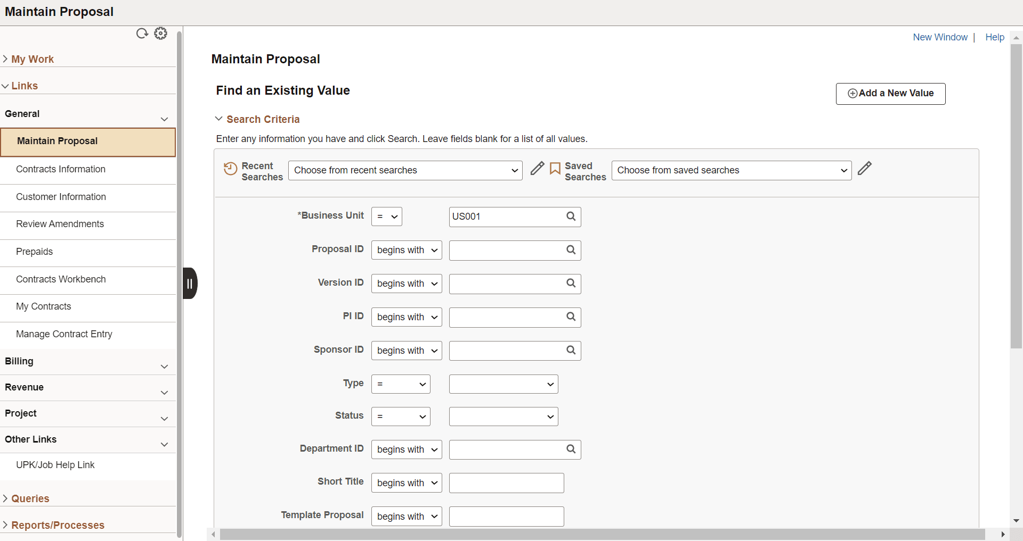Viewport: 1023px width, 541px height.
Task: Click the pencil icon beside recent searches
Action: [537, 168]
